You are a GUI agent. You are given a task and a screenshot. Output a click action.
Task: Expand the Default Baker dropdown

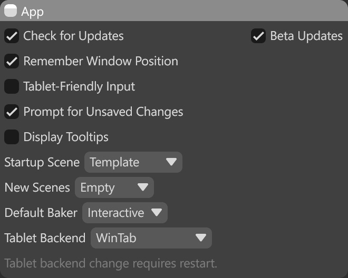(124, 213)
